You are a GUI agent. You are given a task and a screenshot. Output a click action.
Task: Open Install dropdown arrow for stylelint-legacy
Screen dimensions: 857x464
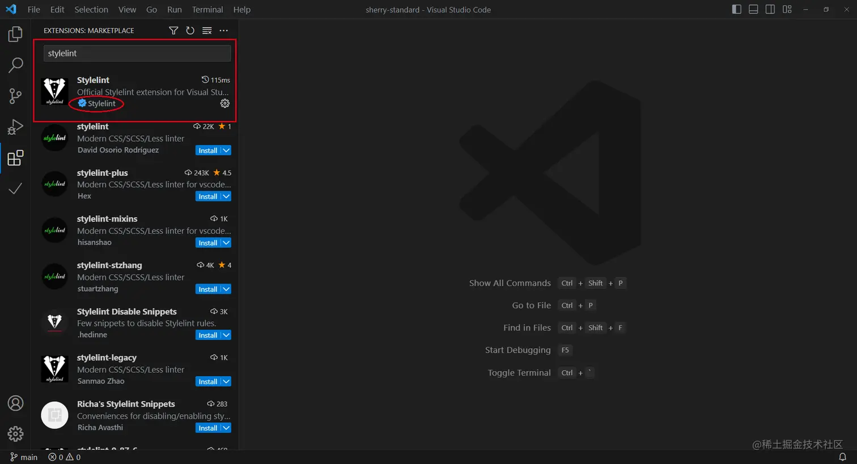point(226,381)
